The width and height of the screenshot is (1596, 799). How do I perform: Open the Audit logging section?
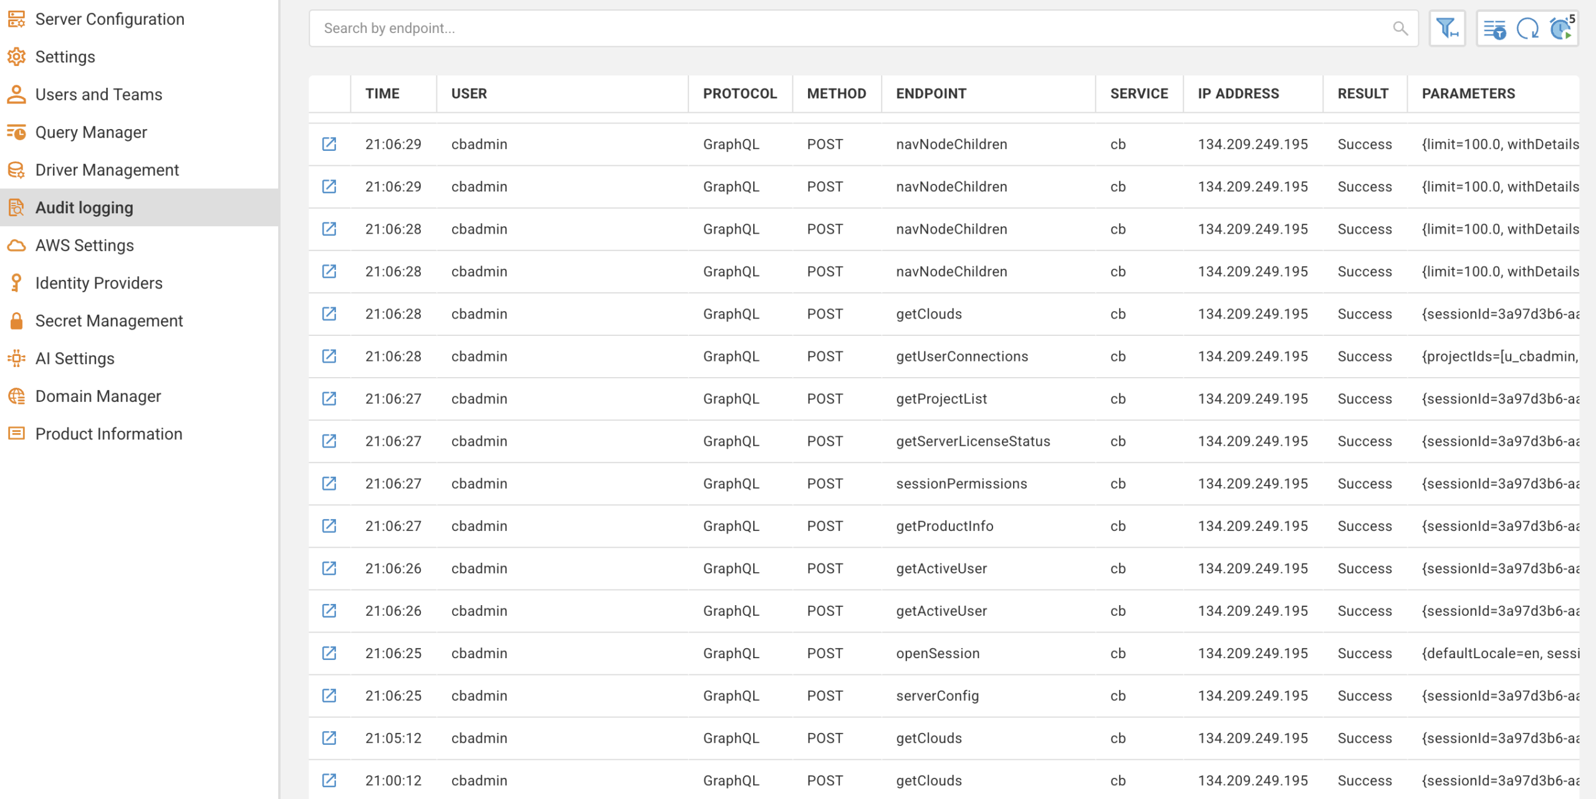click(x=84, y=208)
